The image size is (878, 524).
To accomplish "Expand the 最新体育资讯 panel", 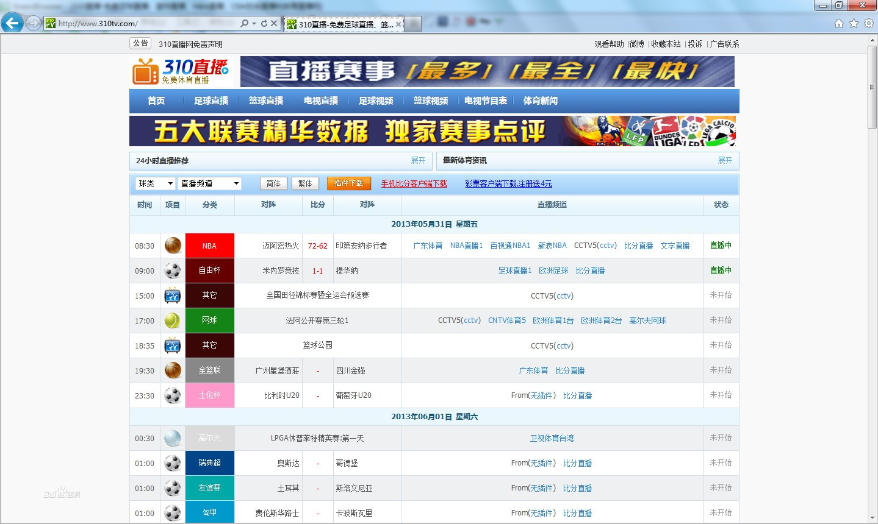I will click(725, 160).
